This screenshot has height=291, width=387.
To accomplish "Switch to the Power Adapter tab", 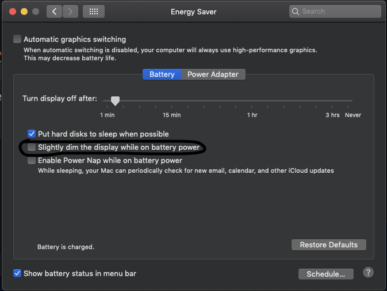I will (x=213, y=75).
